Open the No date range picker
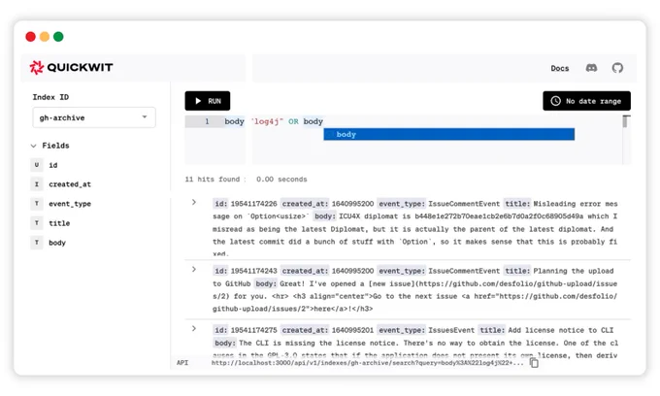Viewport: 660px width, 396px height. [587, 101]
